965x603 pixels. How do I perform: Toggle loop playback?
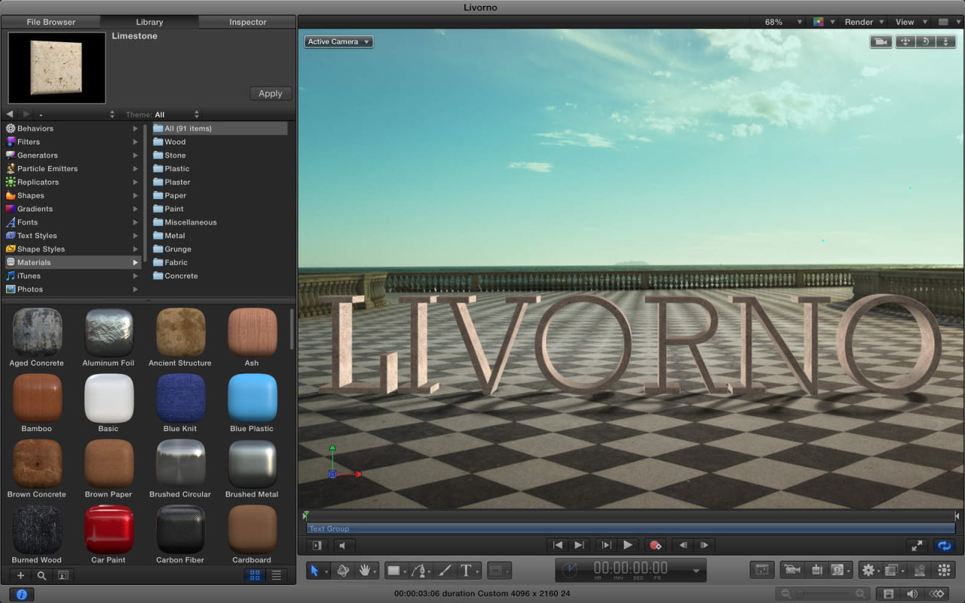click(x=944, y=545)
